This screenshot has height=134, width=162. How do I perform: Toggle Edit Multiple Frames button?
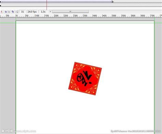(x=13, y=12)
